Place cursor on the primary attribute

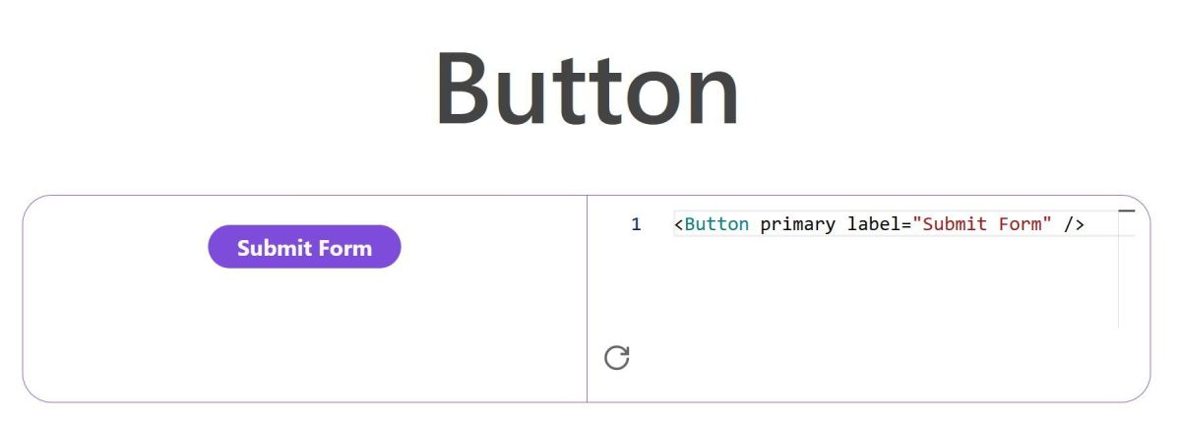pyautogui.click(x=798, y=224)
